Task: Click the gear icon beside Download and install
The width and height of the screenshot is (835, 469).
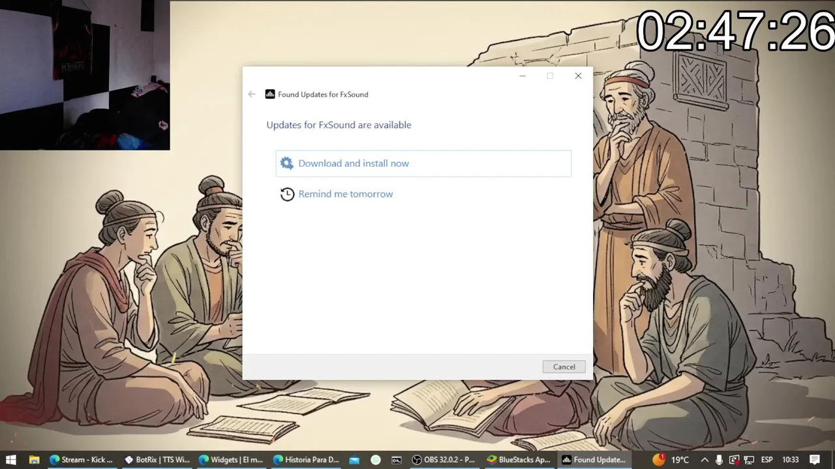Action: [286, 163]
